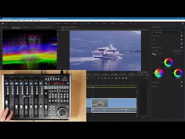Collapse the Color Wheels & Match section
This screenshot has height=139, width=185.
click(x=157, y=48)
